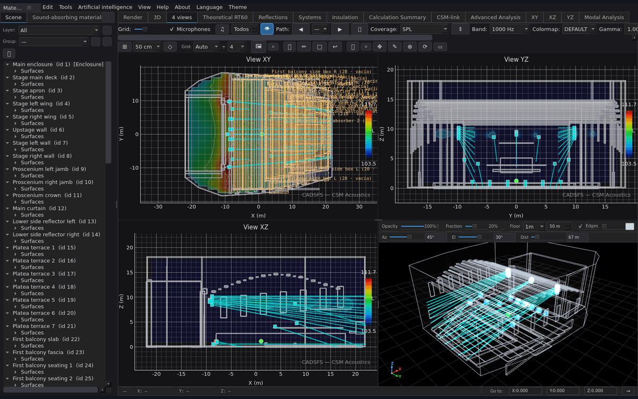Click the crosshair target icon
Screen dimensions: 638x399
409,47
